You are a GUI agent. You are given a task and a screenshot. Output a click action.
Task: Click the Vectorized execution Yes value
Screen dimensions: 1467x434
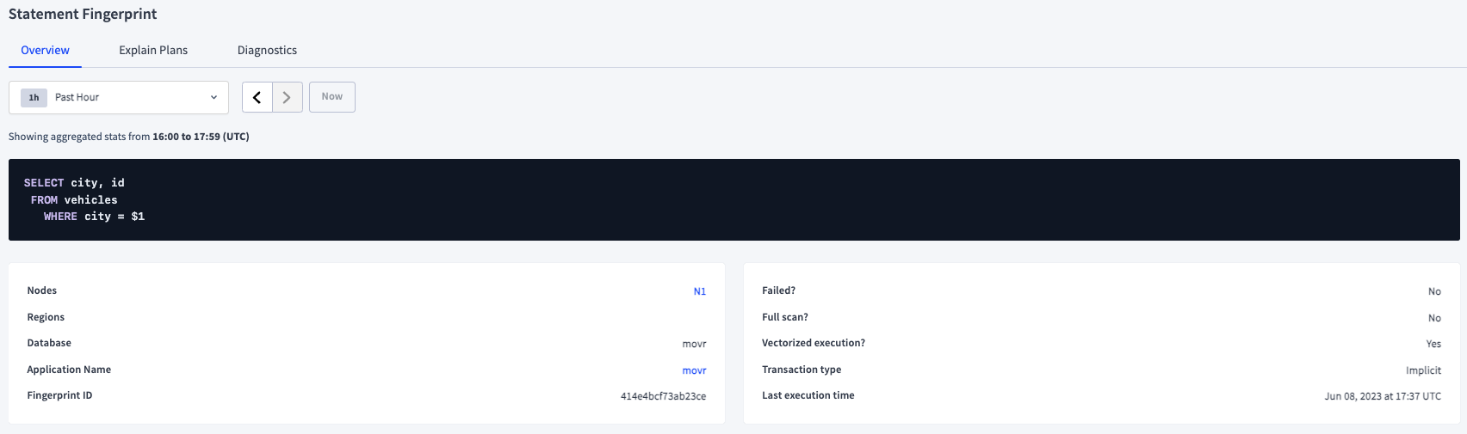click(x=1433, y=344)
